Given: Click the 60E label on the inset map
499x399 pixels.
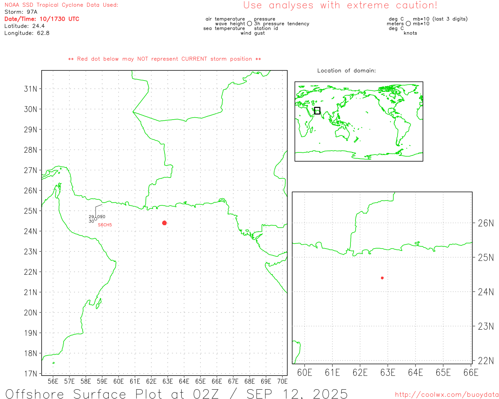Looking at the screenshot, I should (x=304, y=373).
